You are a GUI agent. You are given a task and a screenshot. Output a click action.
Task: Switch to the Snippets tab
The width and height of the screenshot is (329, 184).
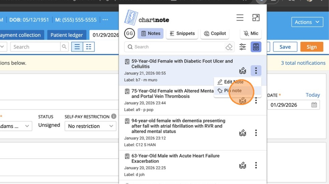pyautogui.click(x=182, y=33)
